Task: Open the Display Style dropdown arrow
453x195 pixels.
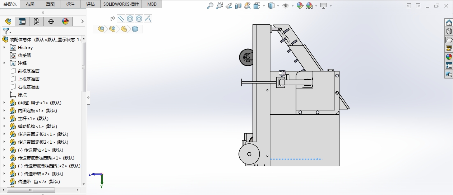Action: [x=279, y=6]
